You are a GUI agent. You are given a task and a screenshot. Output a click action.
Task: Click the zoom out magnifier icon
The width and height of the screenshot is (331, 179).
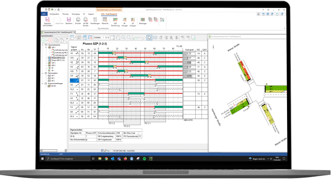129,37
